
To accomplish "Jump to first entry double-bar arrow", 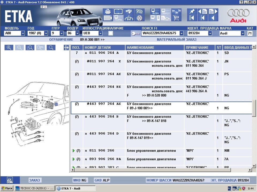I will click(x=192, y=18).
